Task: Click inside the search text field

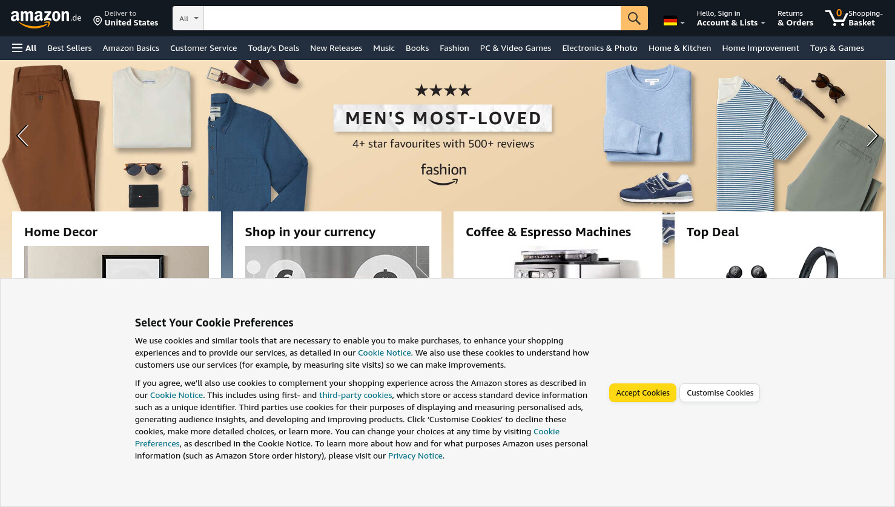Action: coord(412,18)
